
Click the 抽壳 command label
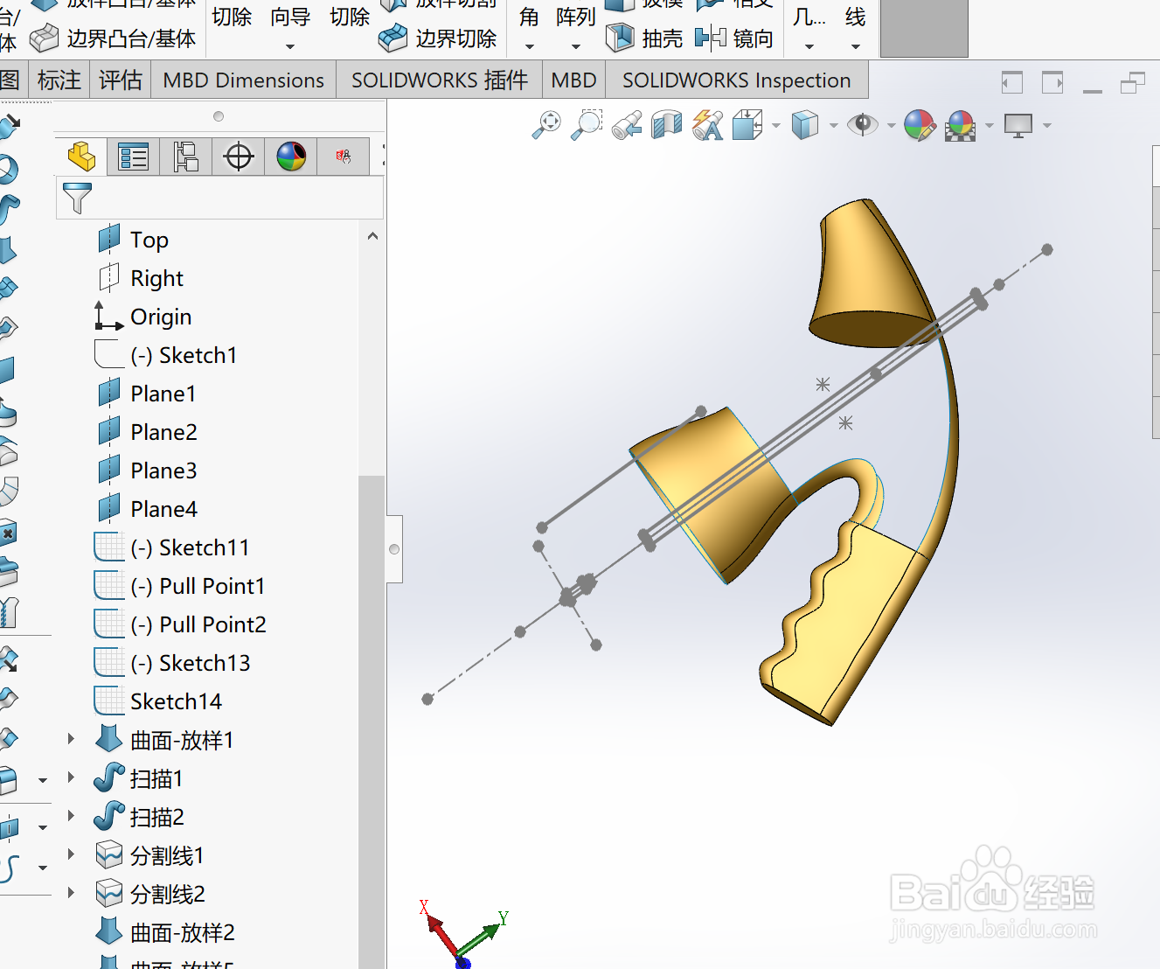[663, 38]
